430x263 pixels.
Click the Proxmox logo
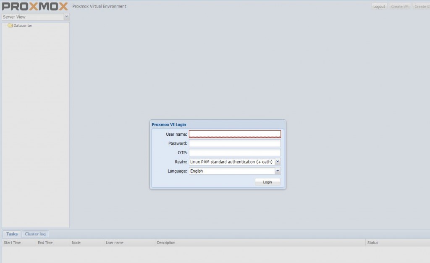[x=35, y=6]
